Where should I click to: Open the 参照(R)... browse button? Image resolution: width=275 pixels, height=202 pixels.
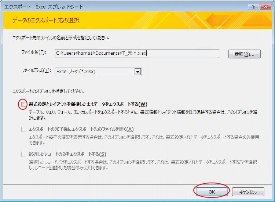(x=244, y=54)
